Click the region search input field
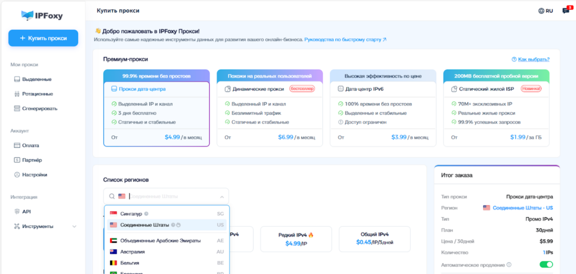Screen dimensions: 576x274 [169, 197]
